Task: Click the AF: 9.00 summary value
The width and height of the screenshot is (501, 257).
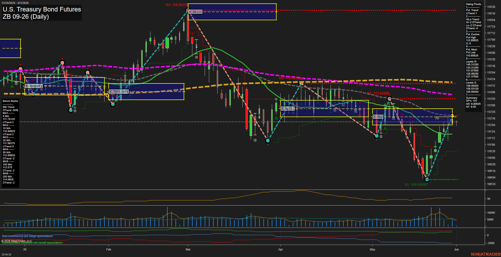Action: point(471,107)
